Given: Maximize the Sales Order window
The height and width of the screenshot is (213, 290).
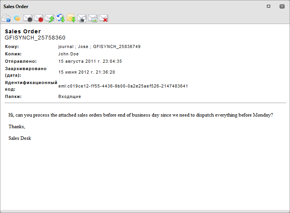Looking at the screenshot, I should tap(268, 6).
